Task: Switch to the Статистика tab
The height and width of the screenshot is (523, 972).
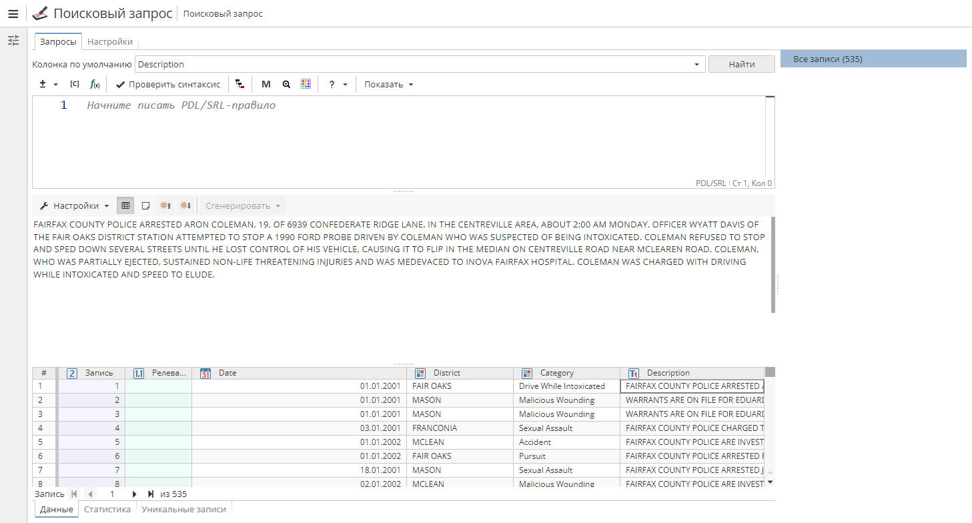Action: [107, 509]
